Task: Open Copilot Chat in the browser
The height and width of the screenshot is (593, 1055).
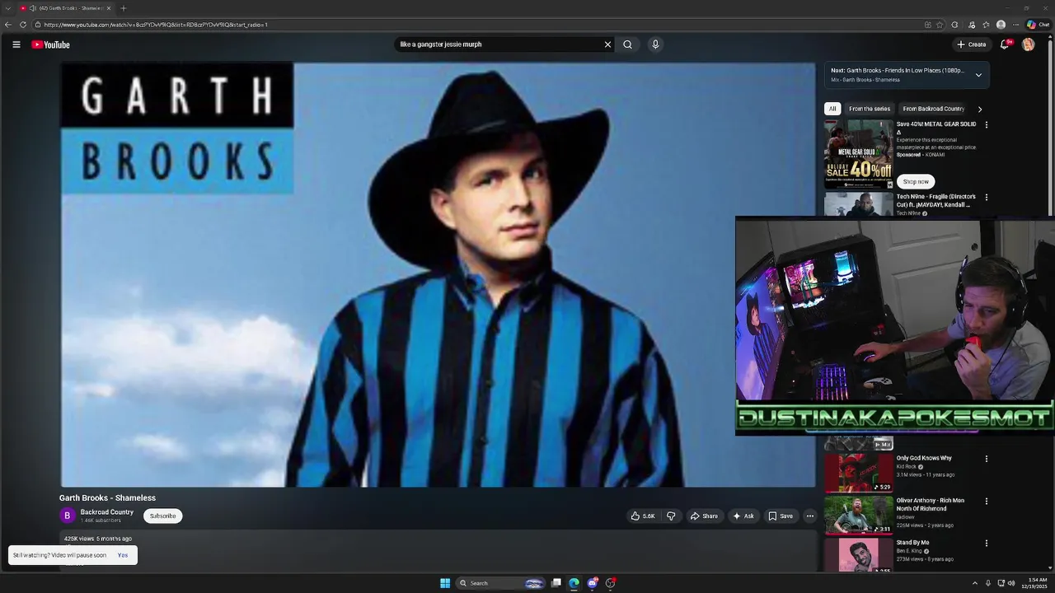Action: tap(1038, 25)
